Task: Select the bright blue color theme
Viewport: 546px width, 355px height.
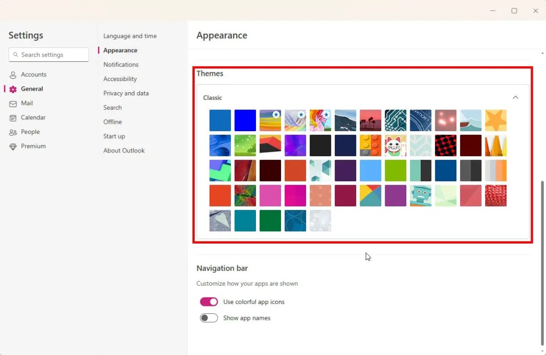Action: pyautogui.click(x=245, y=120)
